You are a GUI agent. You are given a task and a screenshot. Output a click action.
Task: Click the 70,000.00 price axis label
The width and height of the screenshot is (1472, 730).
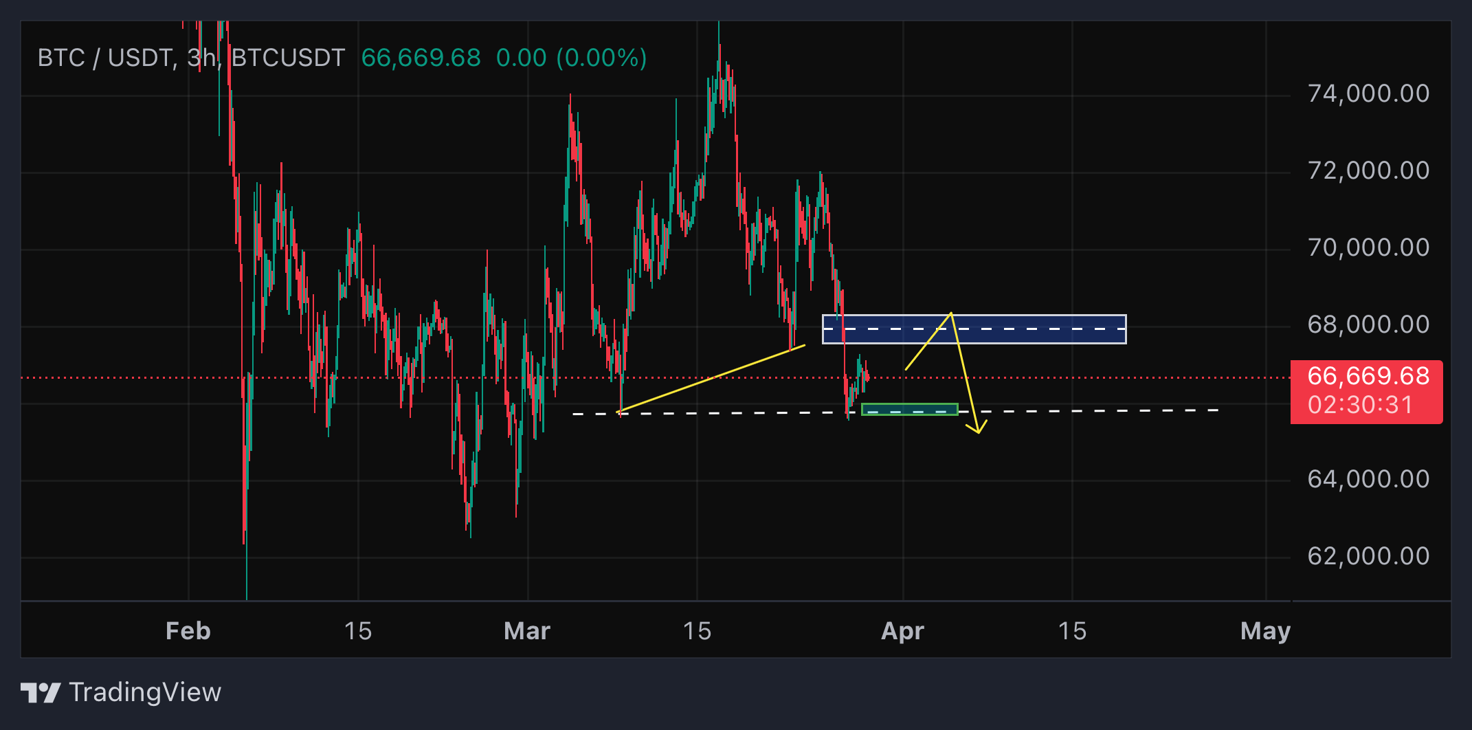[x=1368, y=247]
